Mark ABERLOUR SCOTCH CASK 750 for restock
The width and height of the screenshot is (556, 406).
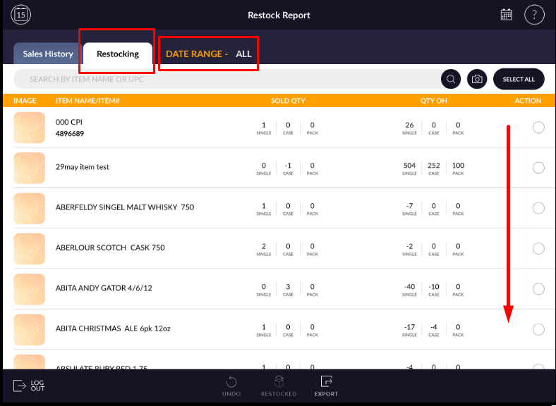pos(538,248)
